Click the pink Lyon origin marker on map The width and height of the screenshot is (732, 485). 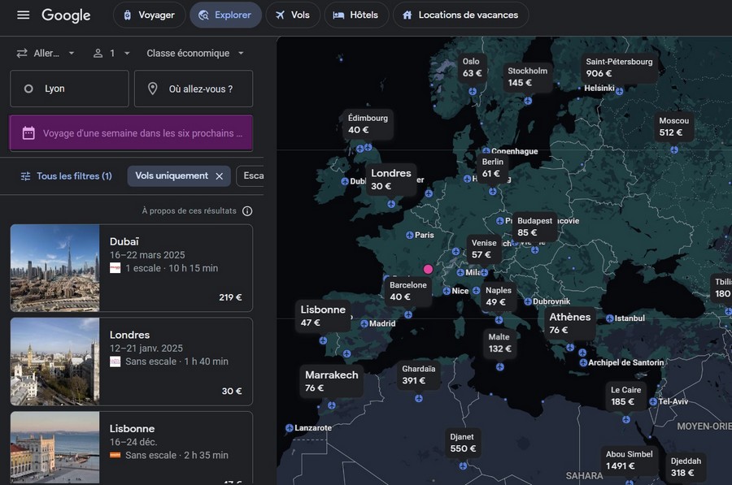click(x=428, y=269)
